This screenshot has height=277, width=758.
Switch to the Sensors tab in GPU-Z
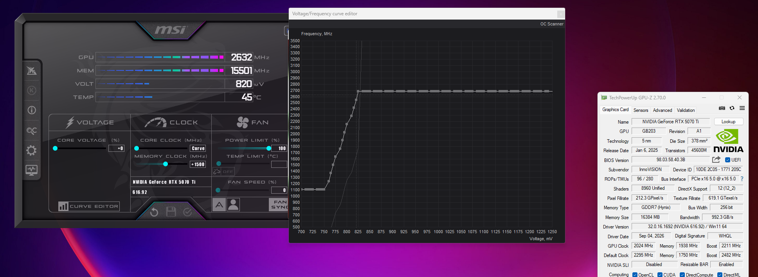pos(641,110)
